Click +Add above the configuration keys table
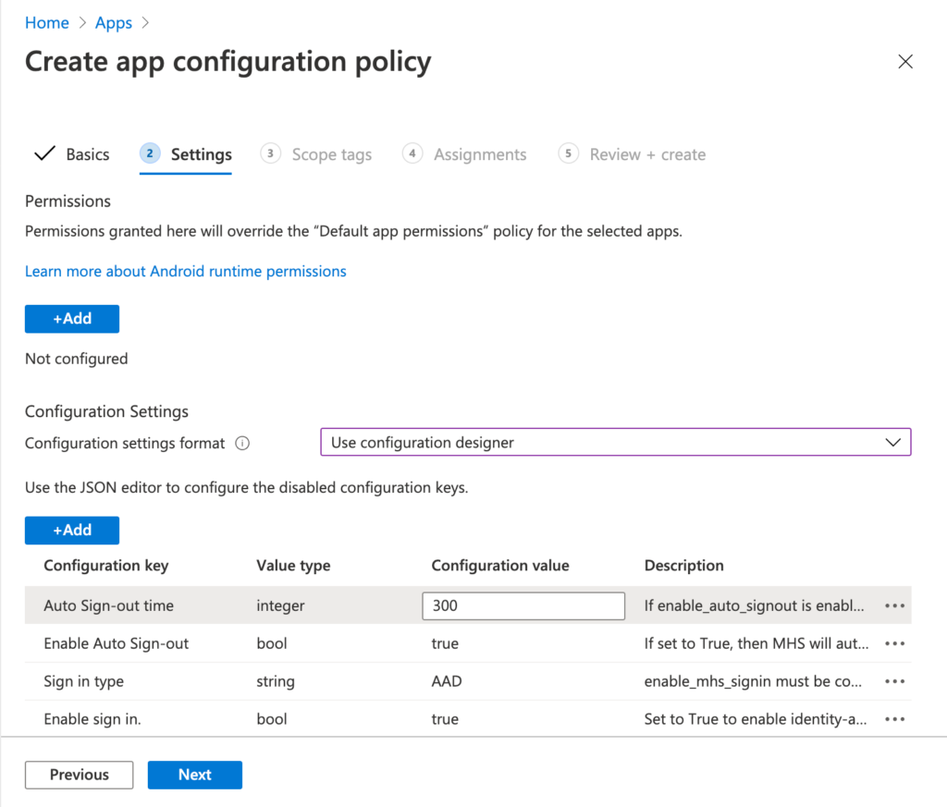The width and height of the screenshot is (947, 807). [x=71, y=530]
